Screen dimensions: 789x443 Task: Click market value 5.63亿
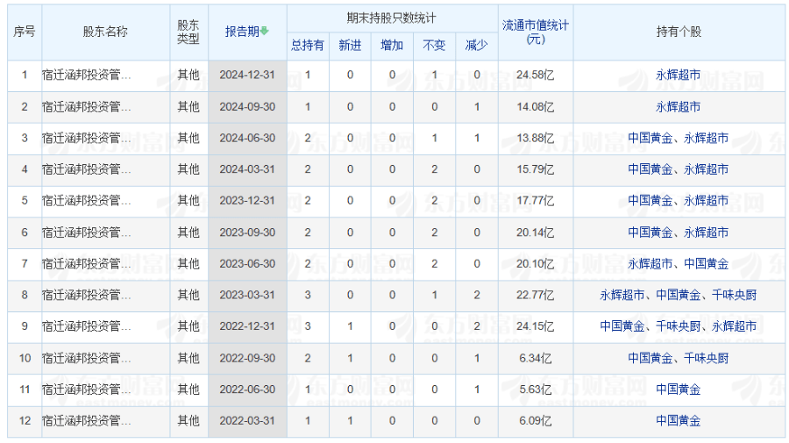[536, 389]
